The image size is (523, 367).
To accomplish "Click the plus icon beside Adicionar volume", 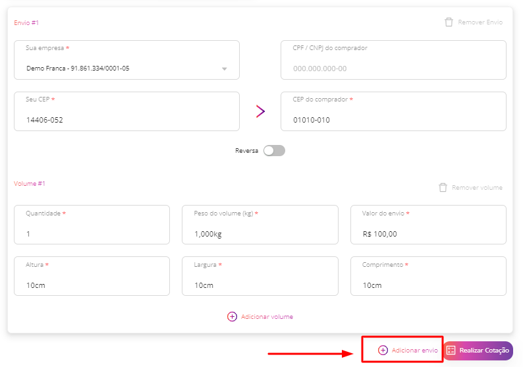I will (232, 317).
